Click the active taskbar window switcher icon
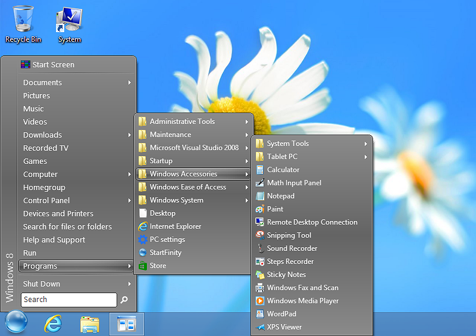Viewport: 476px width, 336px height. (127, 324)
